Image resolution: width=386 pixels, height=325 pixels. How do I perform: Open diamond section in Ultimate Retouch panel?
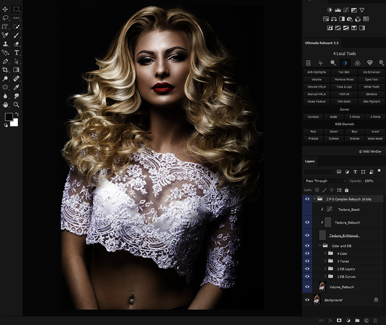(370, 63)
